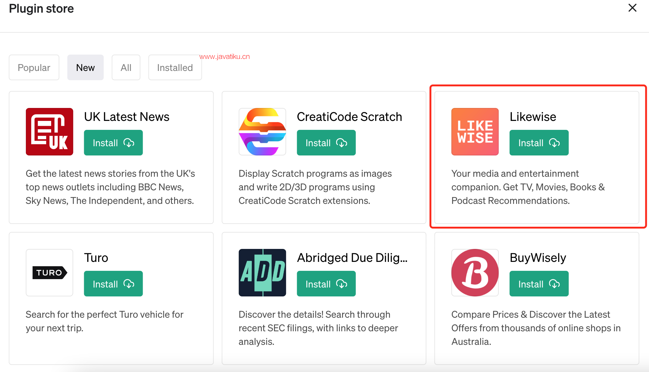Image resolution: width=649 pixels, height=372 pixels.
Task: Close the Plugin store dialog
Action: pyautogui.click(x=632, y=8)
